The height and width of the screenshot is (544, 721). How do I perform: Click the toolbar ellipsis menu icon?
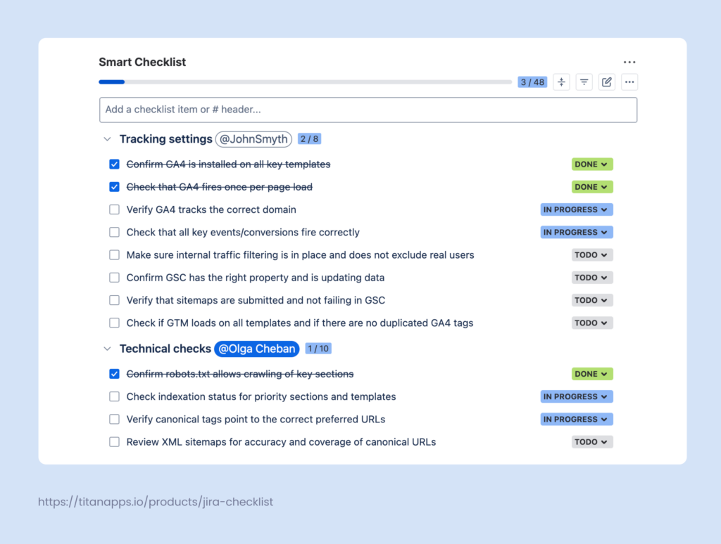pyautogui.click(x=629, y=82)
